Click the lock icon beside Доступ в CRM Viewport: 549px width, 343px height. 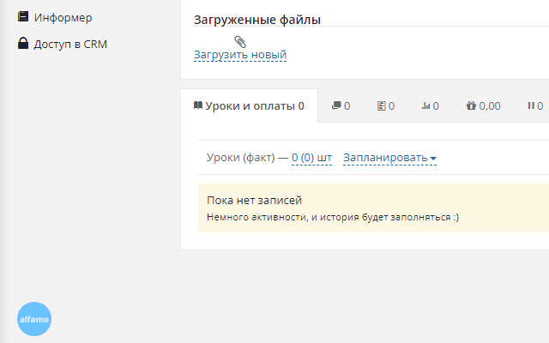tap(23, 44)
